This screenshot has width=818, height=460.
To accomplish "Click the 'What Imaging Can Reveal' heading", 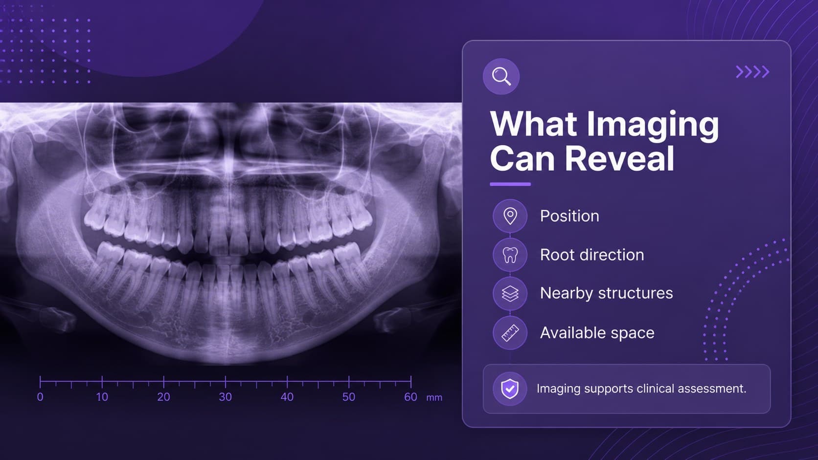I will tap(604, 141).
